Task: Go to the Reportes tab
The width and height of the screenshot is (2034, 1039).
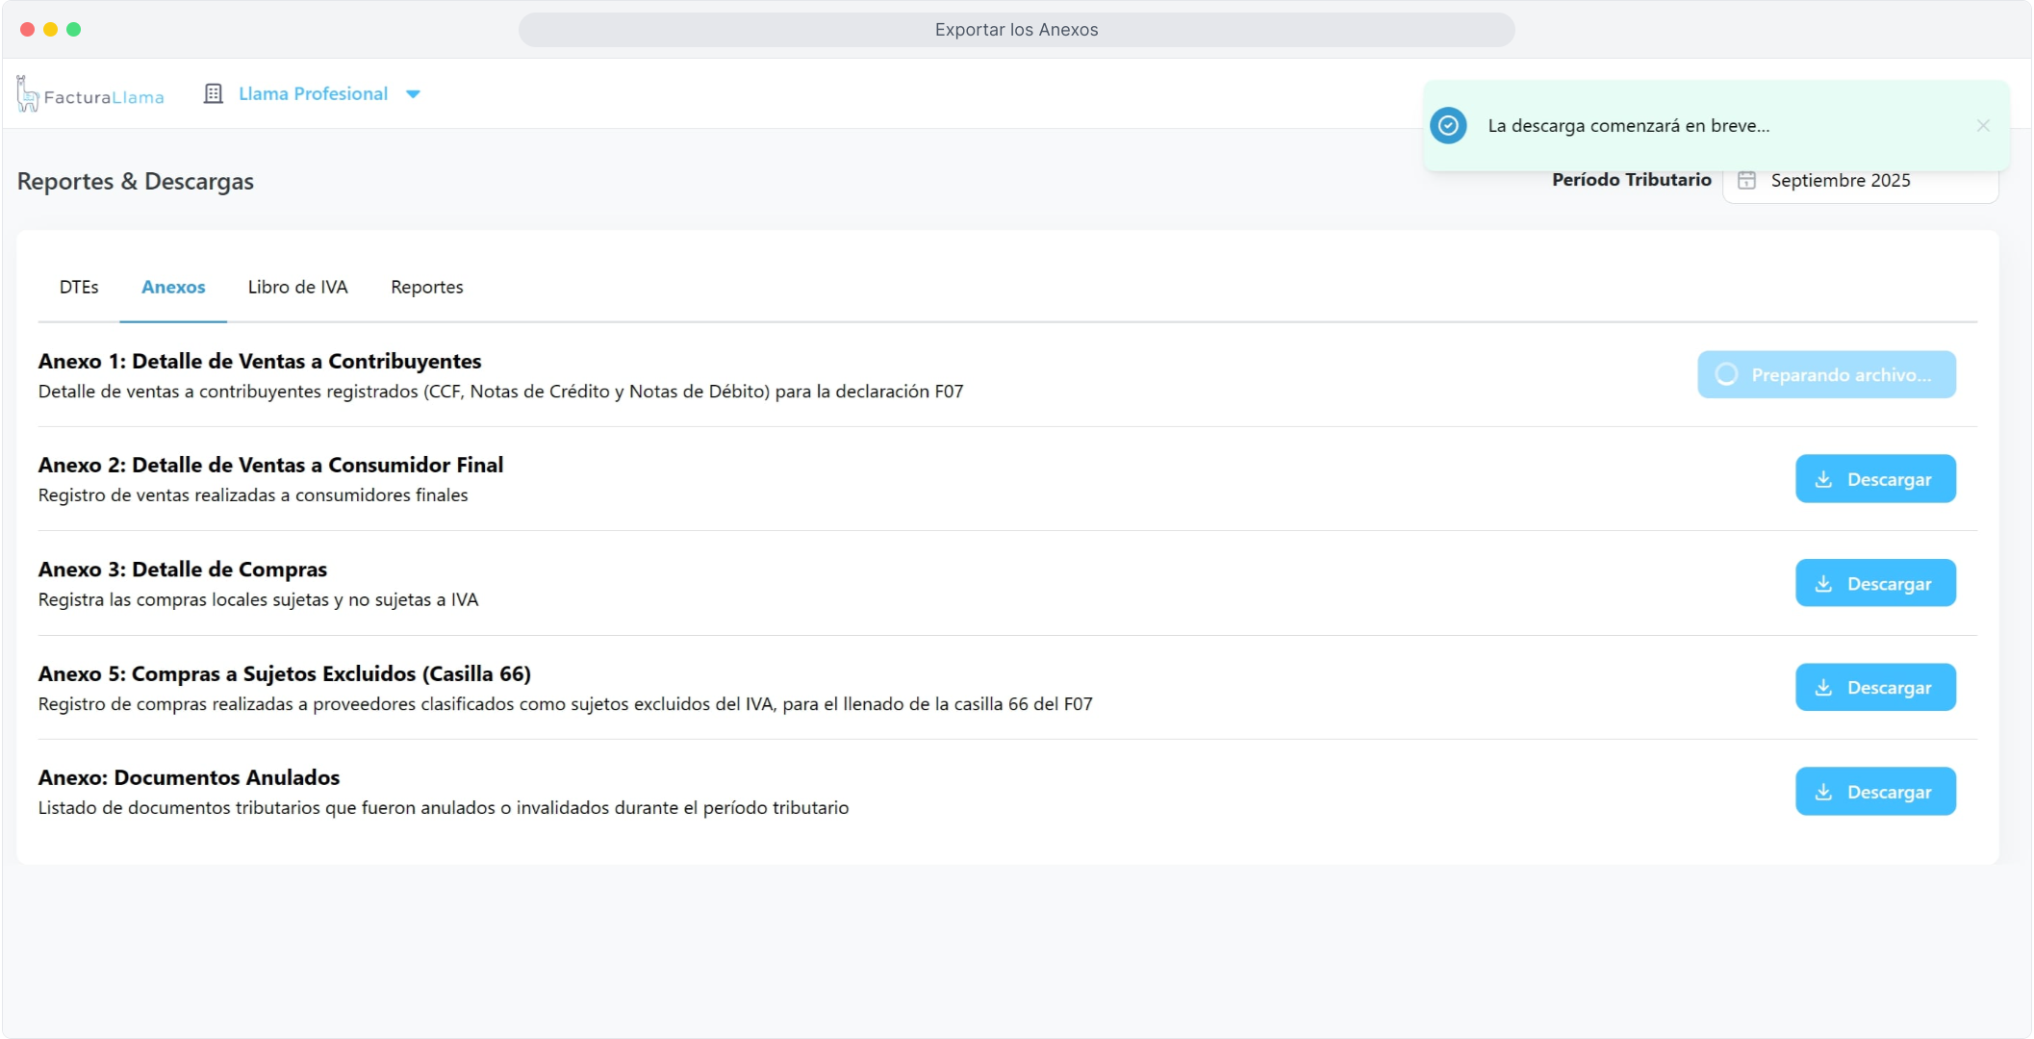Action: pyautogui.click(x=426, y=288)
